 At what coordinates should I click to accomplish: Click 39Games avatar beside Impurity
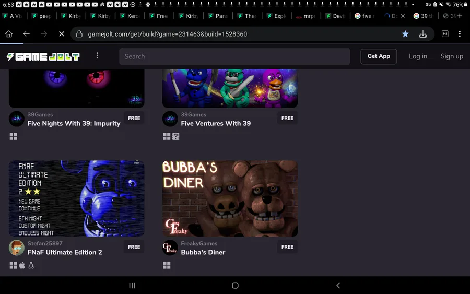17,119
